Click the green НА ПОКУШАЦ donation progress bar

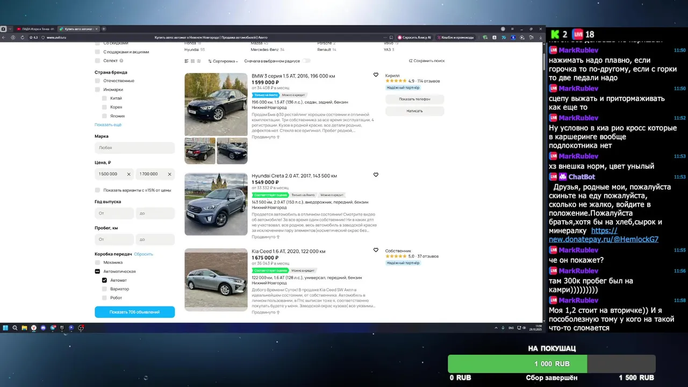point(551,364)
